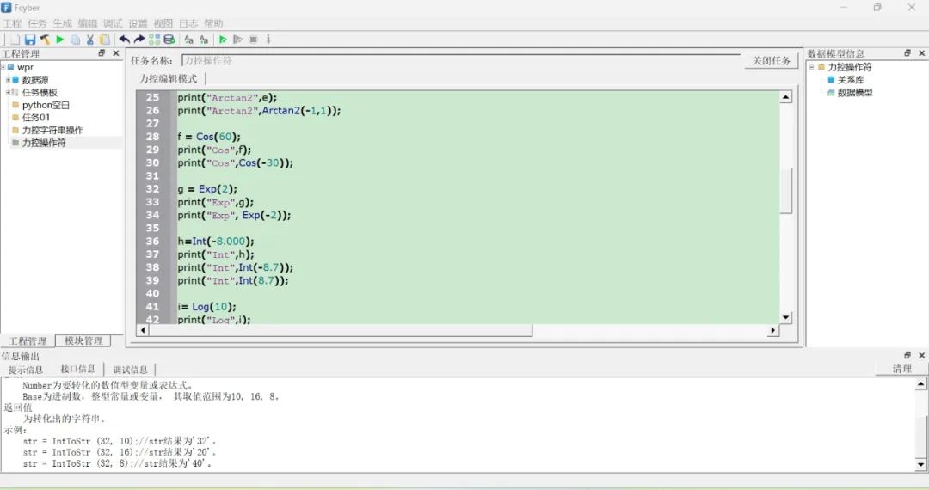
Task: Click the hammer build icon
Action: [x=45, y=40]
